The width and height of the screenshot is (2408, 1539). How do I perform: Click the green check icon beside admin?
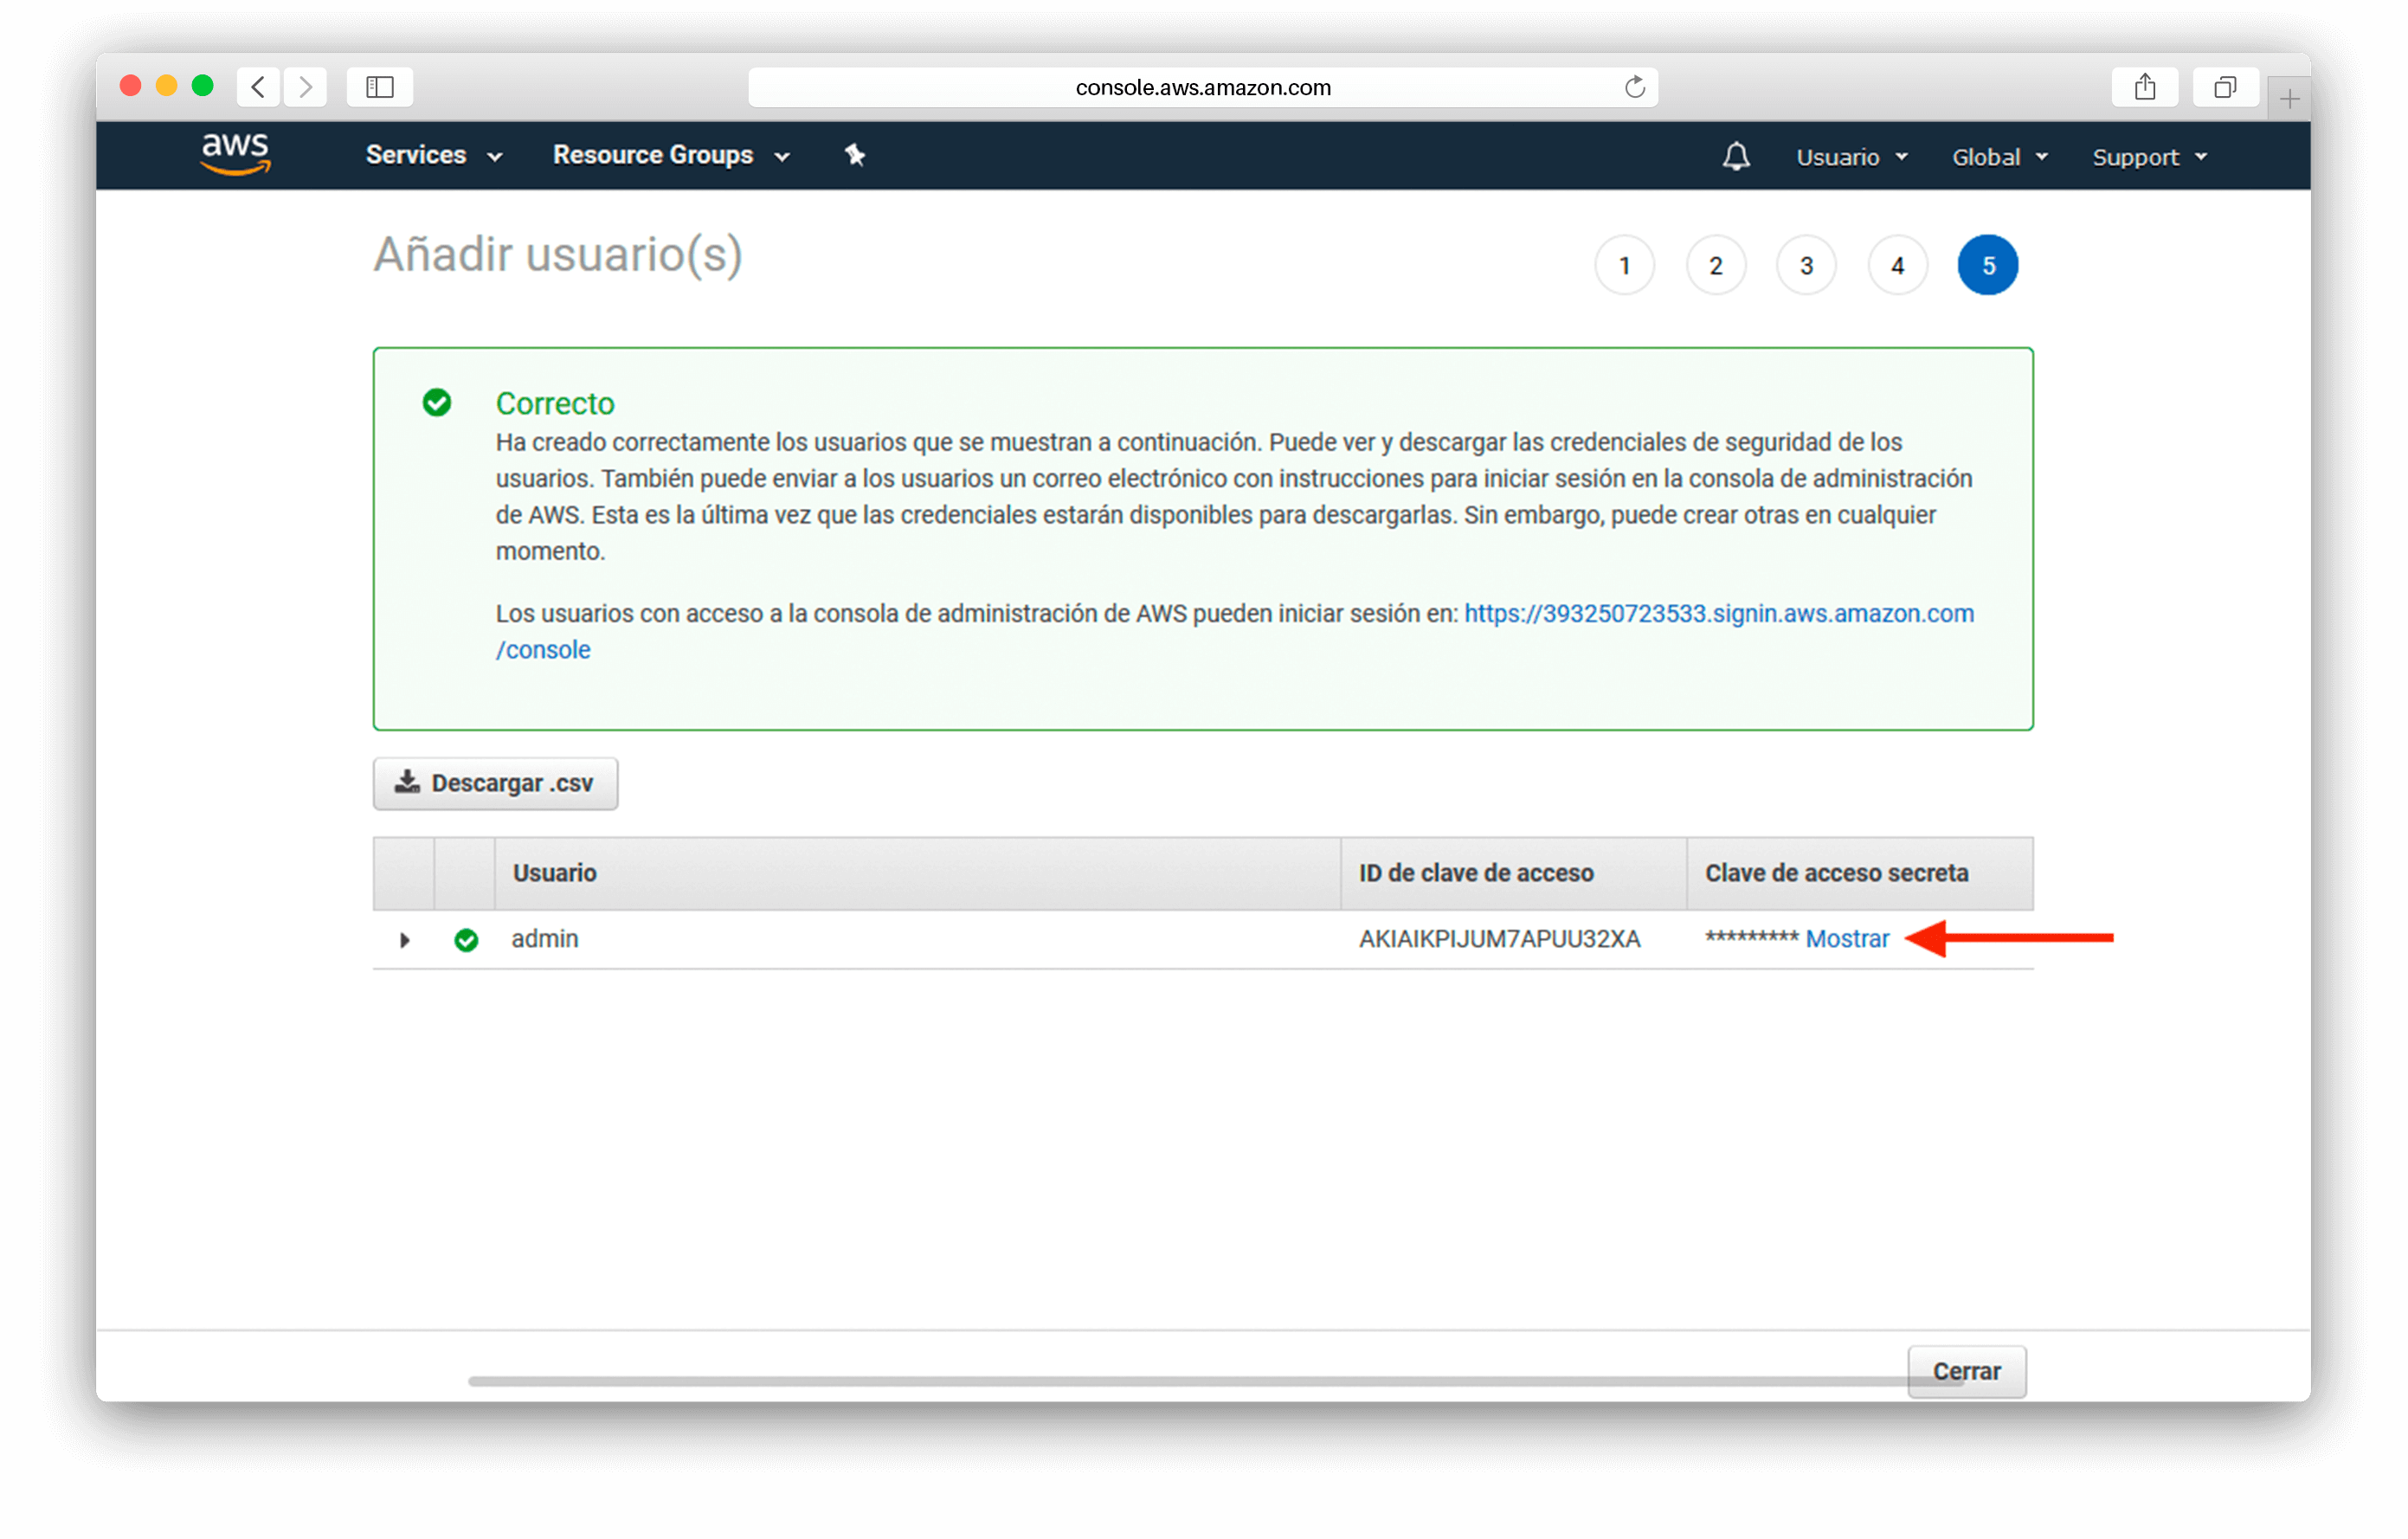(x=466, y=940)
